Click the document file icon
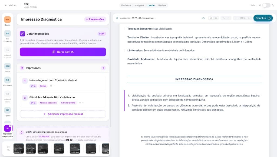277x157 pixels. (117, 18)
